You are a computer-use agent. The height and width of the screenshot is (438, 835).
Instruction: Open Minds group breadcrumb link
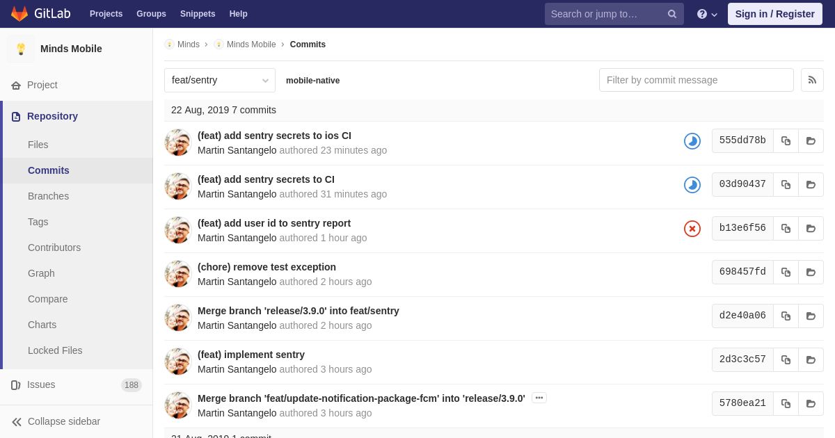182,44
